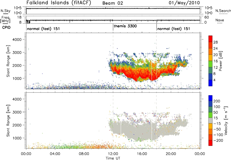
Task: Click the '200' velocity colorbar tick value
Action: pyautogui.click(x=217, y=101)
